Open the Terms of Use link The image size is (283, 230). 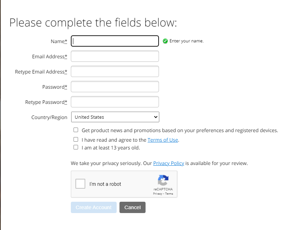[162, 140]
